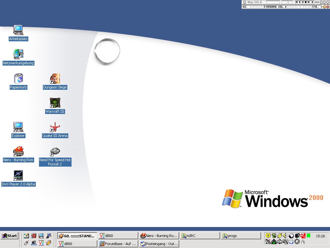The width and height of the screenshot is (330, 248).
Task: Launch the Dungeon Siege shortcut
Action: pyautogui.click(x=55, y=81)
